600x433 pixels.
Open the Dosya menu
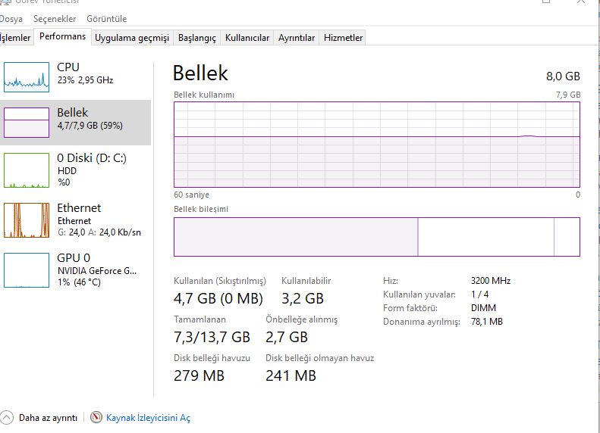[11, 18]
